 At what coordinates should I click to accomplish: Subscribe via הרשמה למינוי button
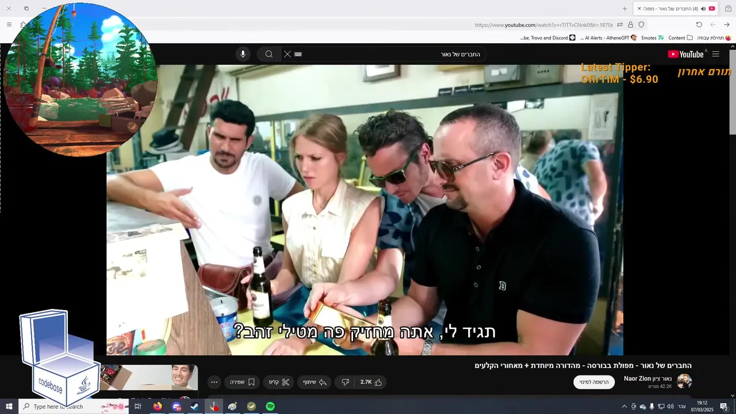(x=594, y=382)
